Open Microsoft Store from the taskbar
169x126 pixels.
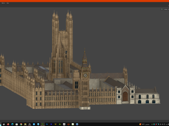tap(17, 124)
